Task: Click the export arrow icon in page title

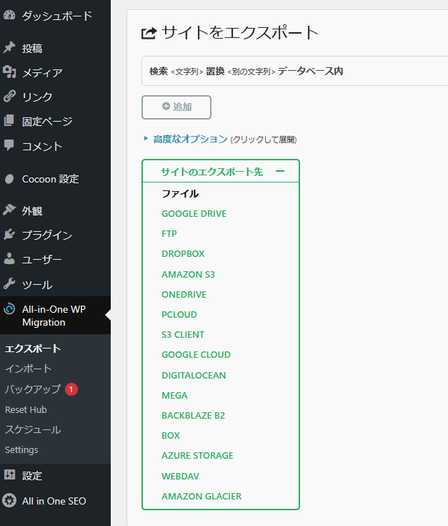Action: tap(149, 33)
